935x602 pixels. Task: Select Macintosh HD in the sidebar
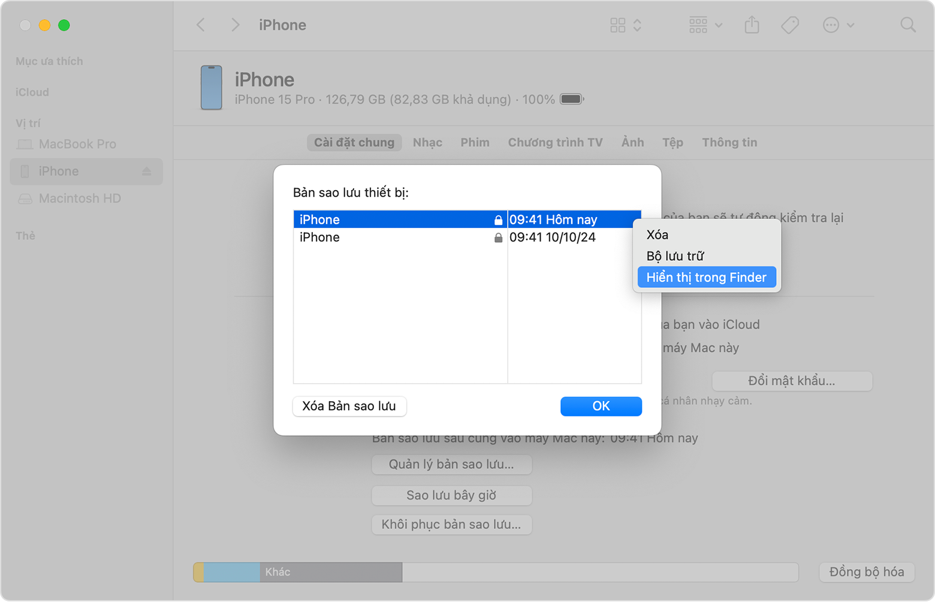[80, 198]
